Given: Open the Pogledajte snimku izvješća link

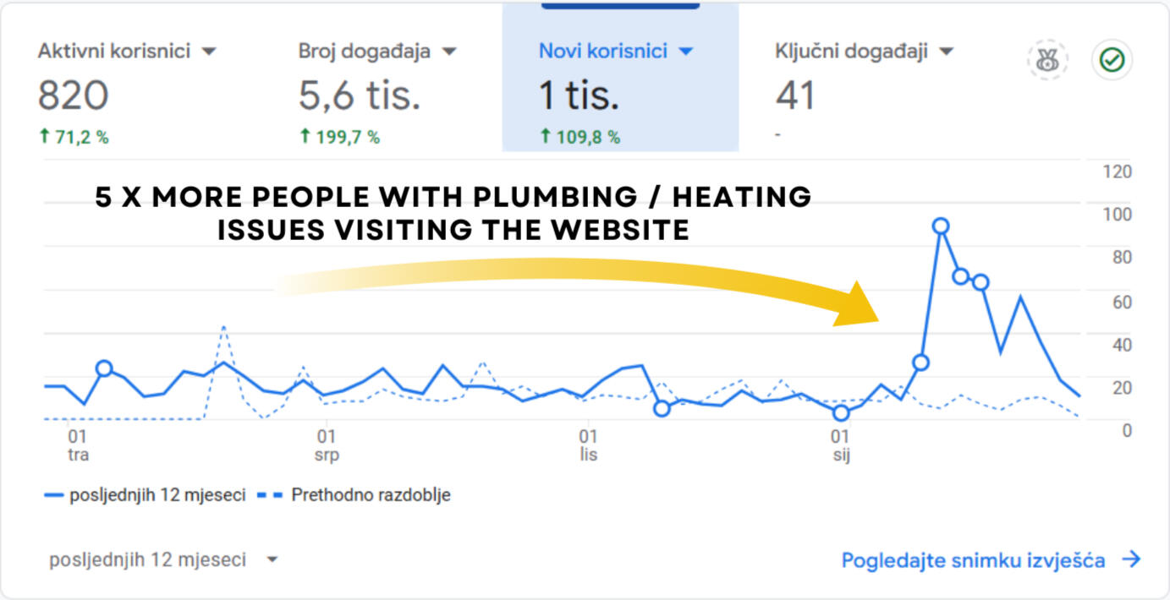Looking at the screenshot, I should click(973, 559).
